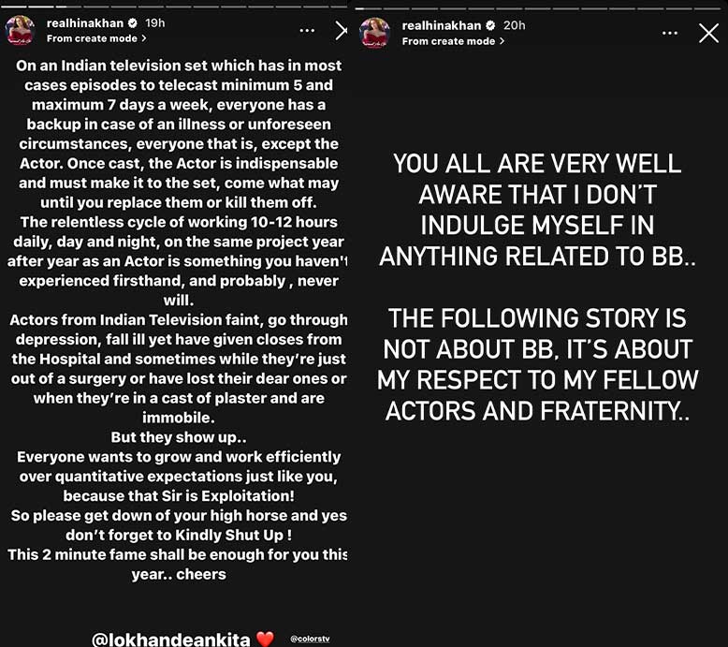Open three-dots menu on the 20h story
The height and width of the screenshot is (647, 728).
[x=670, y=33]
